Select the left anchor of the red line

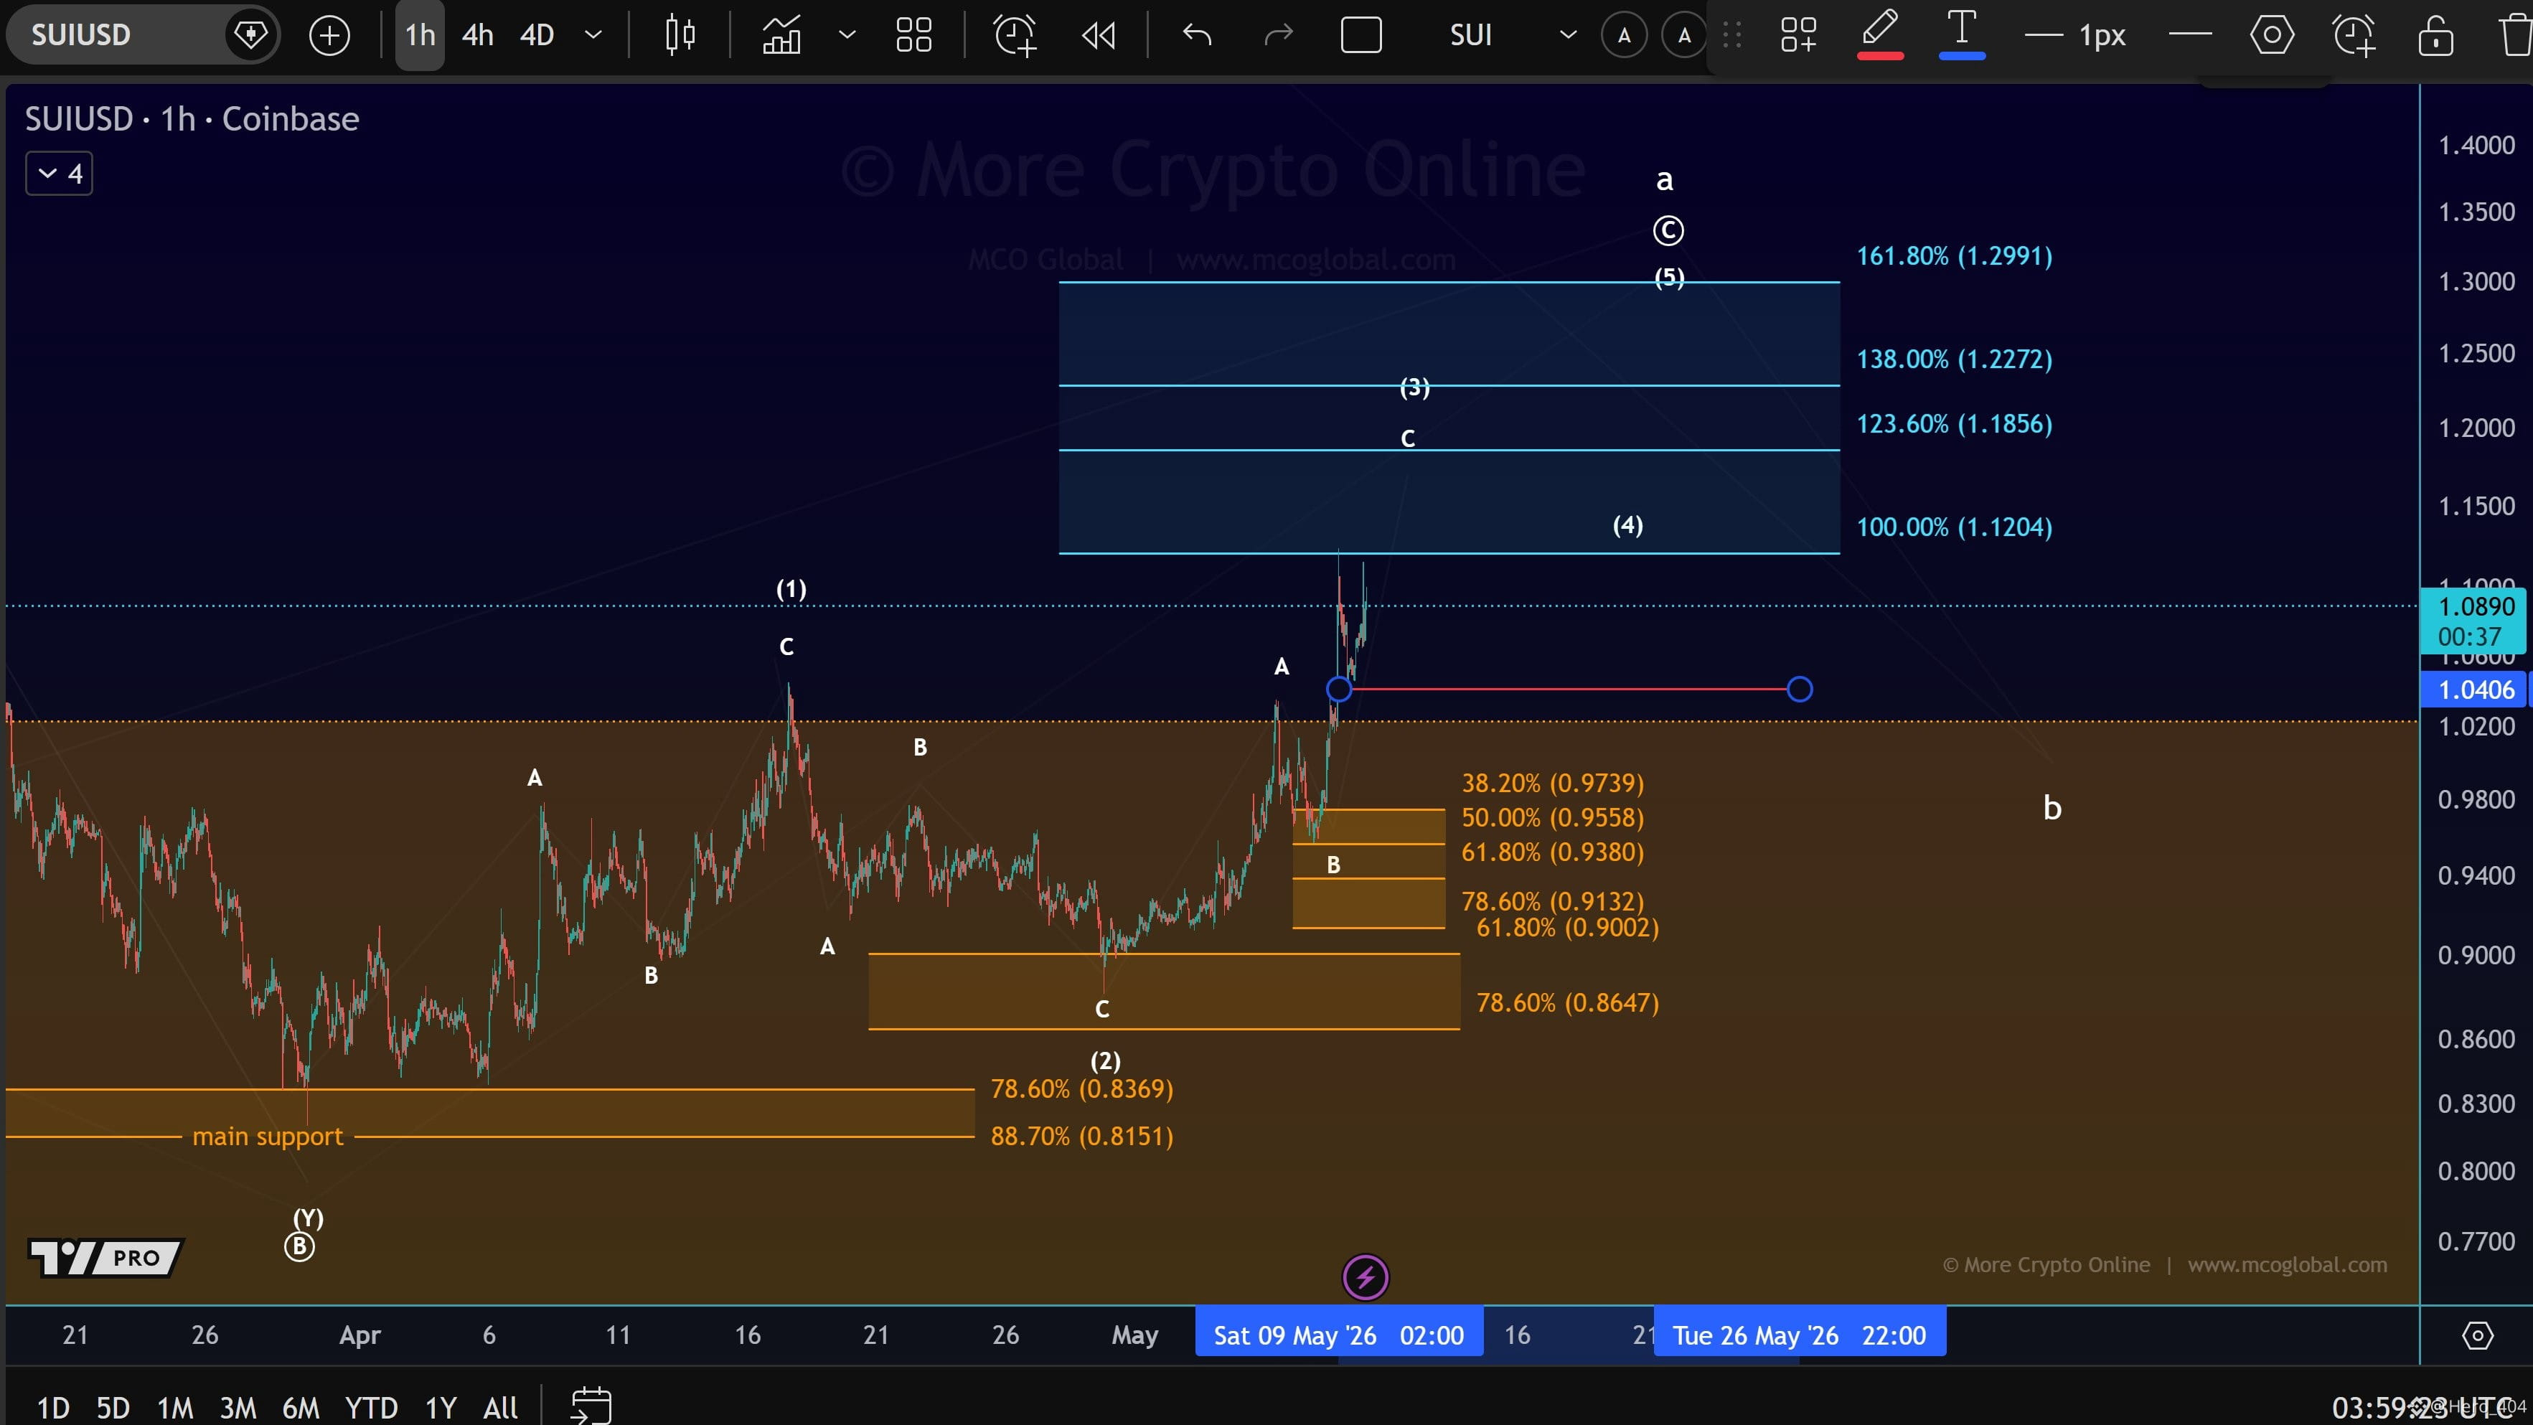pyautogui.click(x=1338, y=690)
